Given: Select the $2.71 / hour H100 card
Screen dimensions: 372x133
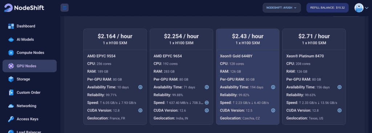Looking at the screenshot, I should coord(314,77).
